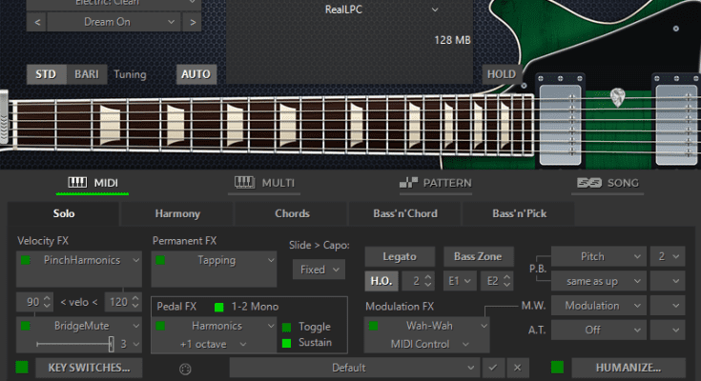Enable the Sustain pedal checkbox
The height and width of the screenshot is (381, 701).
click(286, 342)
